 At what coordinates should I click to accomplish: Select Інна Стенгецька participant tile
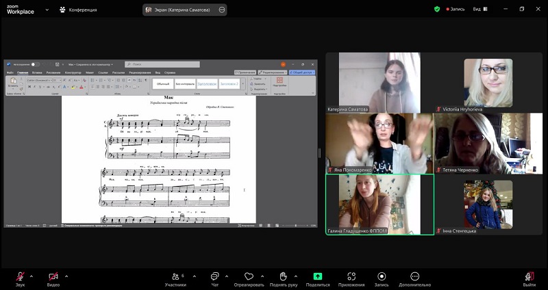point(488,205)
